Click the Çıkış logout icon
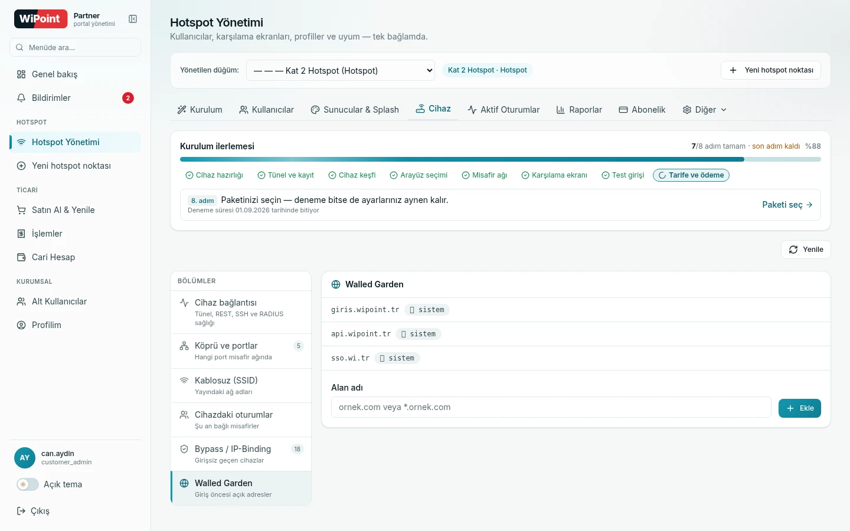Viewport: 850px width, 531px height. (x=21, y=511)
